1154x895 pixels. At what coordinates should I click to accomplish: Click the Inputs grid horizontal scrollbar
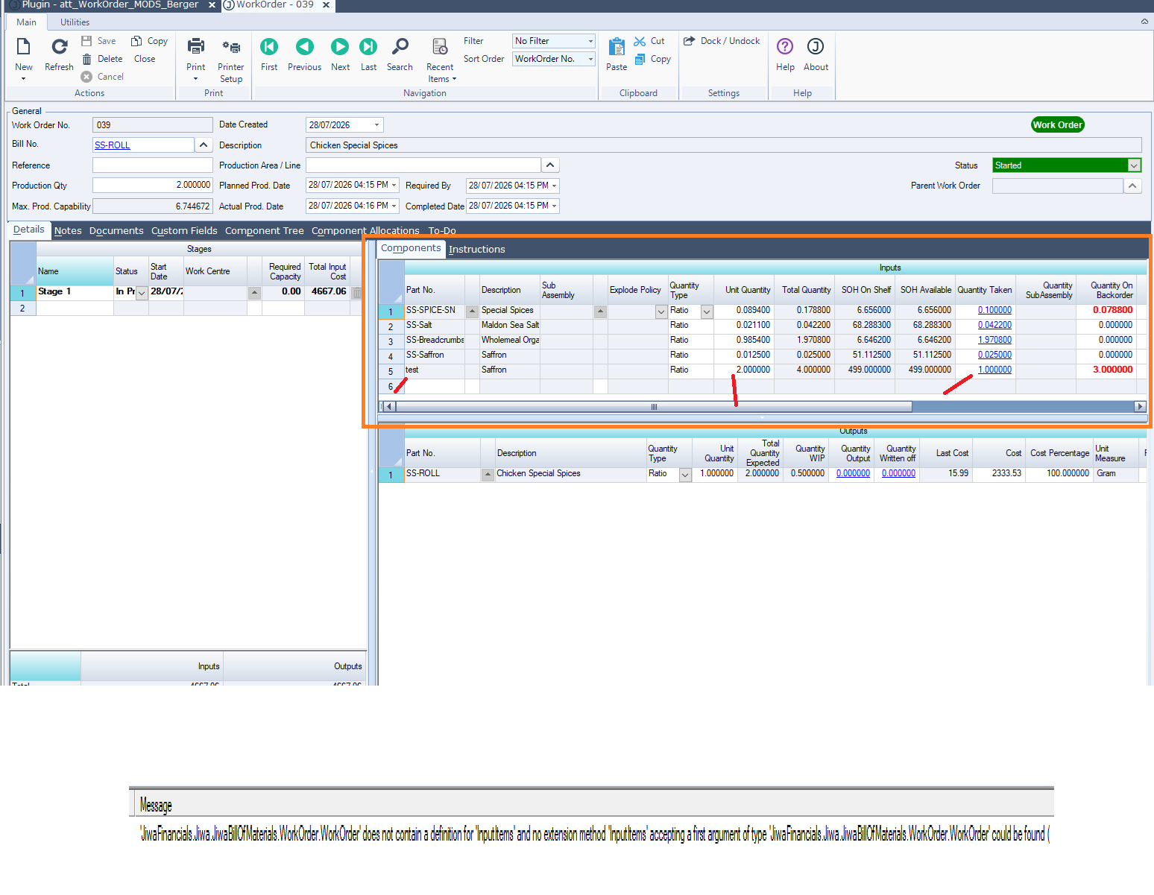pos(763,406)
